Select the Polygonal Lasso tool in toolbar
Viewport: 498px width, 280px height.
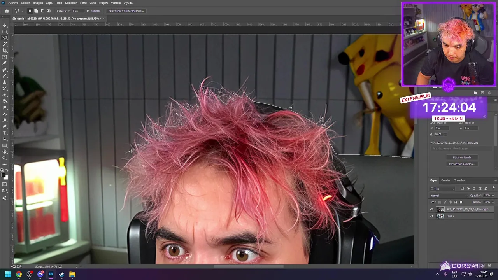pos(5,38)
